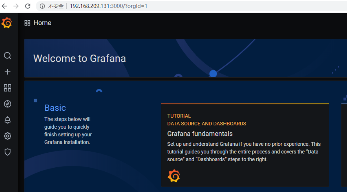This screenshot has width=347, height=192.
Task: Click the Grafana logo in the tutorial card
Action: [174, 176]
